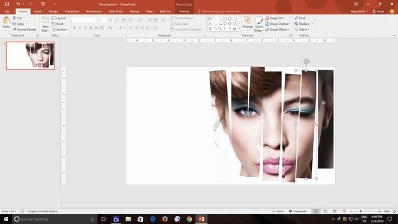Image resolution: width=398 pixels, height=224 pixels.
Task: Open the Layout dropdown
Action: tap(60, 18)
